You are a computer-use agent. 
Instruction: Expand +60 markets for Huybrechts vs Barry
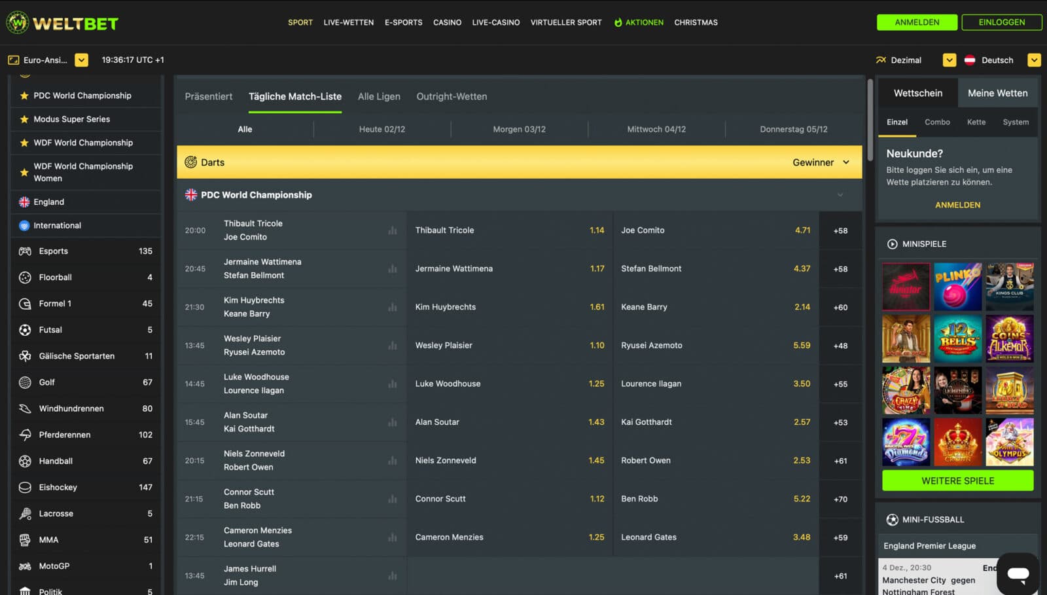click(x=840, y=307)
